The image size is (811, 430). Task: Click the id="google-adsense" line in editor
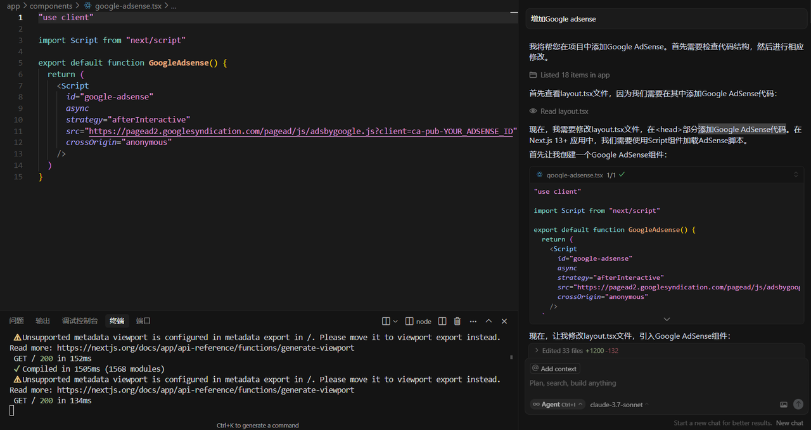110,97
